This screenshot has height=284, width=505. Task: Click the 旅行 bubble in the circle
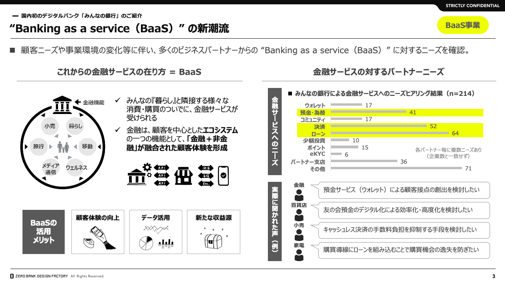tap(39, 147)
